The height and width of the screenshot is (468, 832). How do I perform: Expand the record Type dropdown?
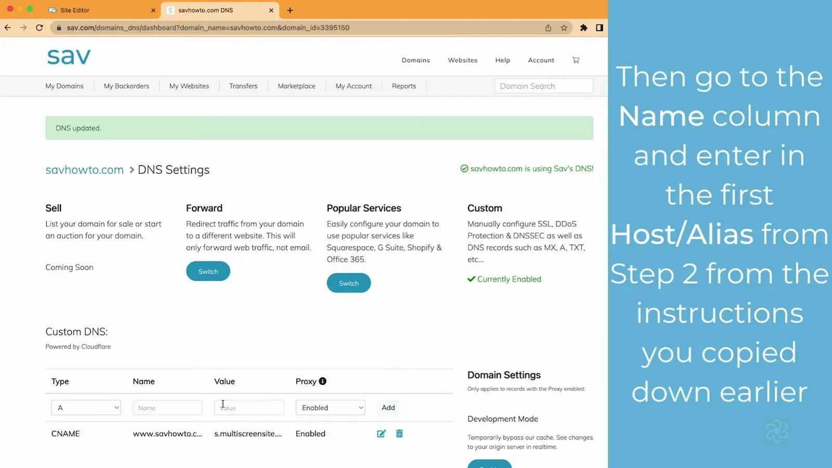click(86, 408)
